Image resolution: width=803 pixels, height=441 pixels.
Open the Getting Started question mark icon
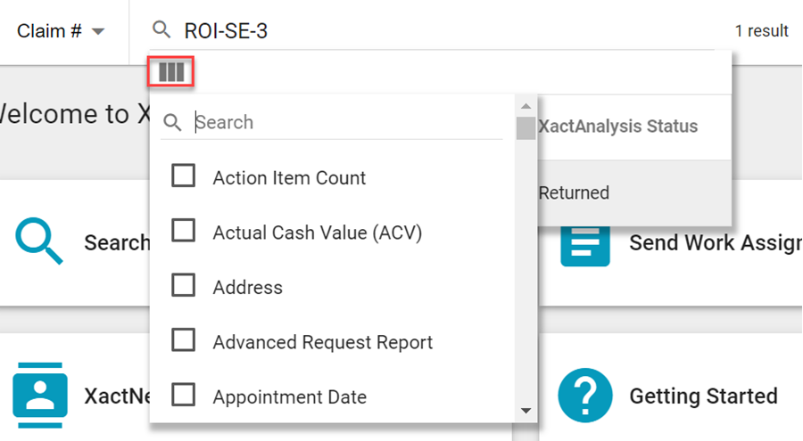pyautogui.click(x=584, y=396)
